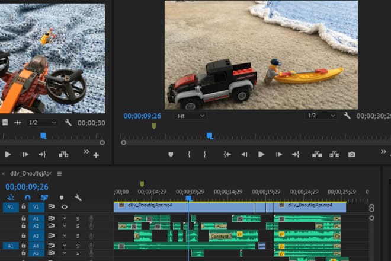Add marker from timeline header
The height and width of the screenshot is (261, 391).
click(62, 198)
